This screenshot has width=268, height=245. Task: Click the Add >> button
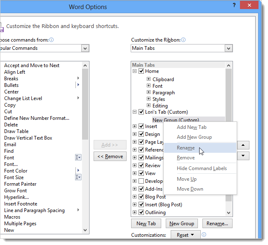tap(110, 145)
